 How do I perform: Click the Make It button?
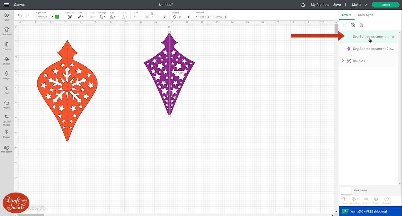(385, 5)
